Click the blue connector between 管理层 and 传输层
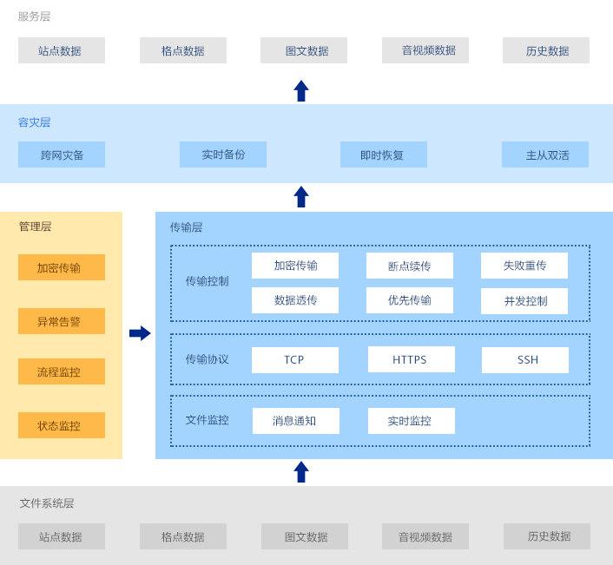 [x=140, y=333]
